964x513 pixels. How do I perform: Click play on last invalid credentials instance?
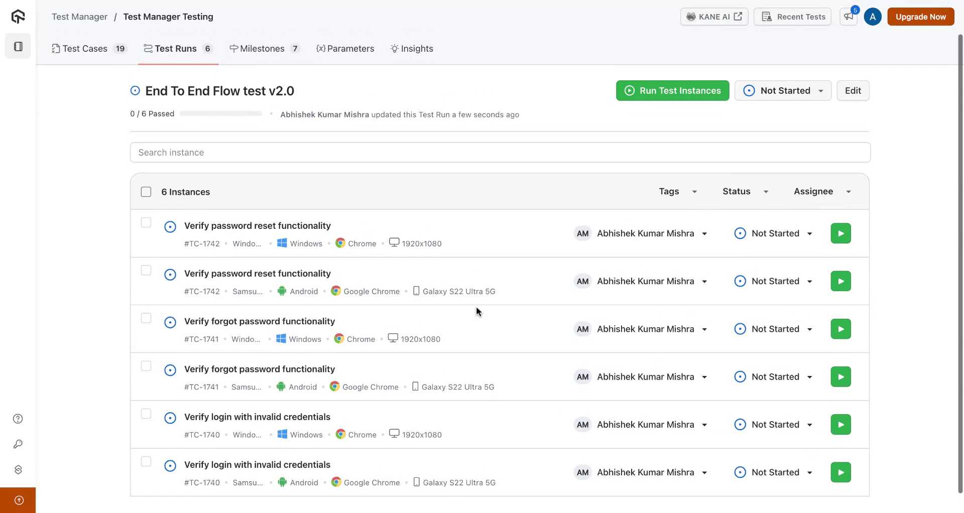pos(840,472)
